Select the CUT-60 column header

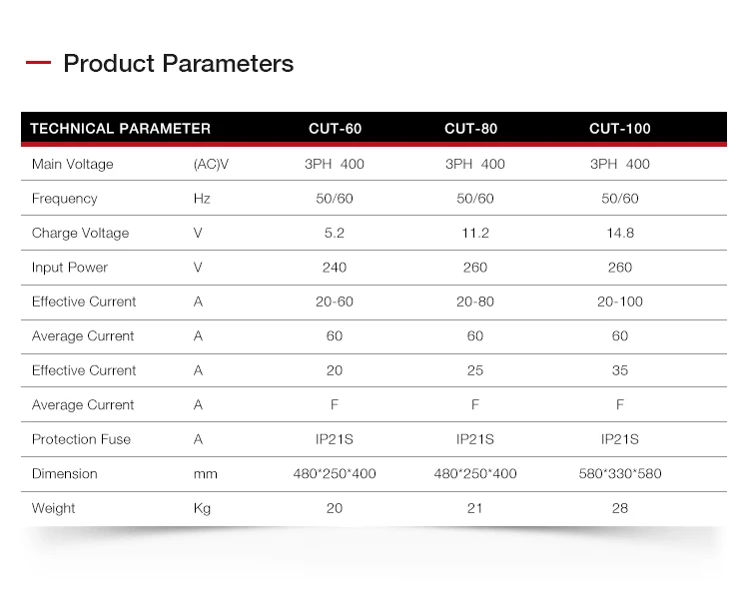(335, 128)
